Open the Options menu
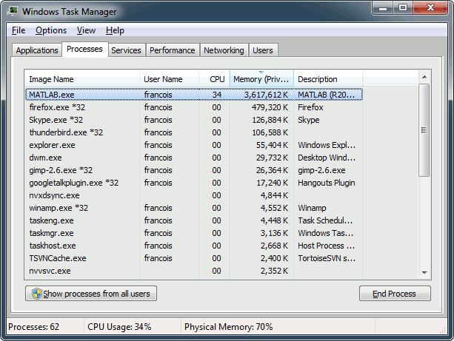The width and height of the screenshot is (454, 341). pos(50,30)
